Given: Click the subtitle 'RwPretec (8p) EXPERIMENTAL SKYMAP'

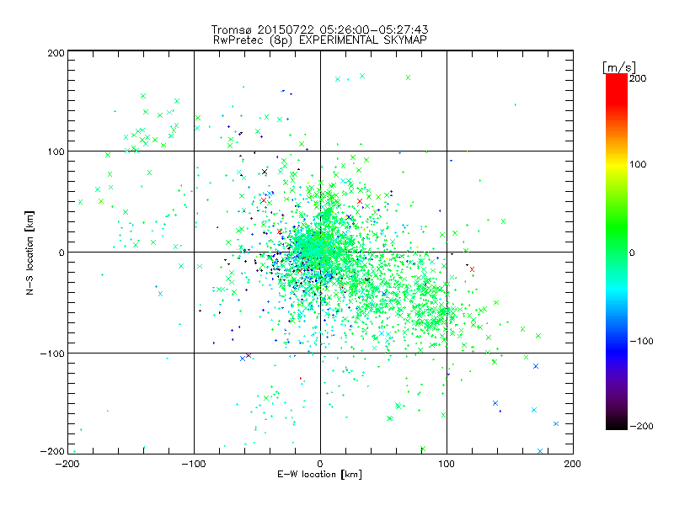Looking at the screenshot, I should coord(320,40).
